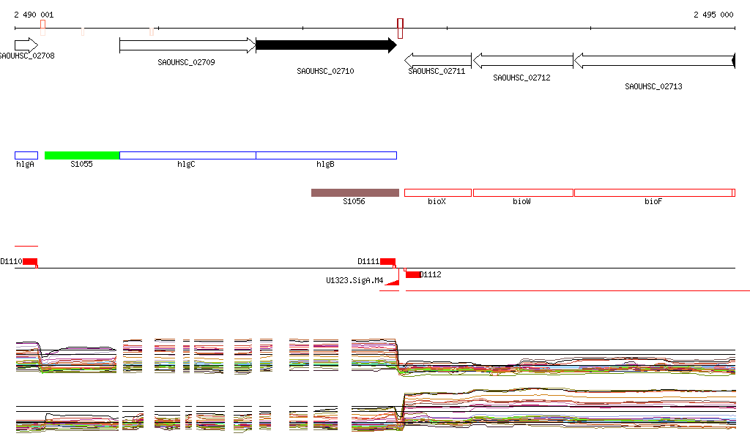The image size is (750, 447).
Task: Select the white SAOUHSC_02709 gene arrow
Action: (187, 45)
